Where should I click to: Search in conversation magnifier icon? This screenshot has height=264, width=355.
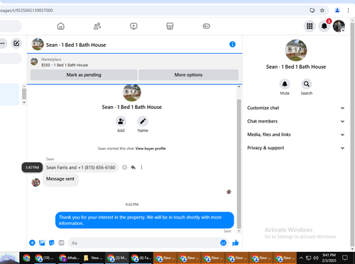(307, 84)
